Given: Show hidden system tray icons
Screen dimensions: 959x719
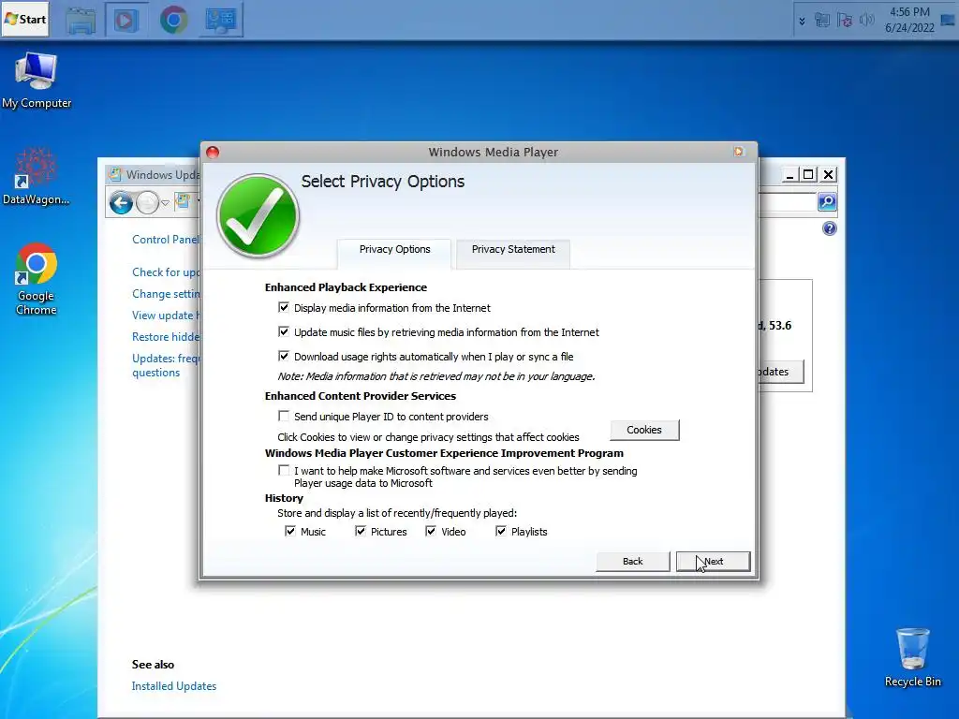Looking at the screenshot, I should point(802,21).
